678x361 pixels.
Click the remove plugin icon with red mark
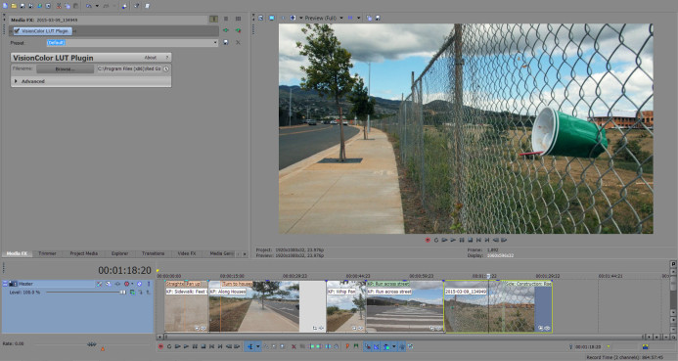(x=238, y=30)
